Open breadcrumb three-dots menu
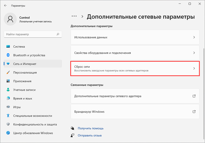This screenshot has height=143, width=205. click(74, 16)
